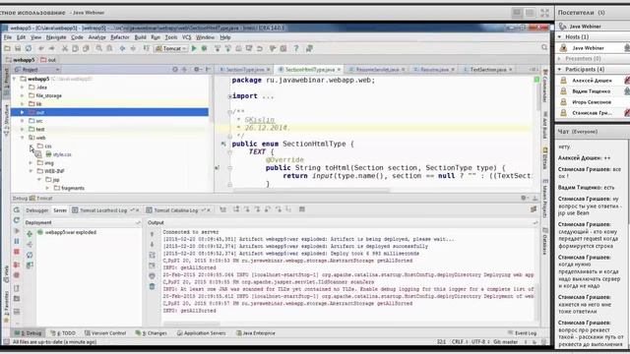Click the Git: master branch in the status bar

(x=505, y=342)
